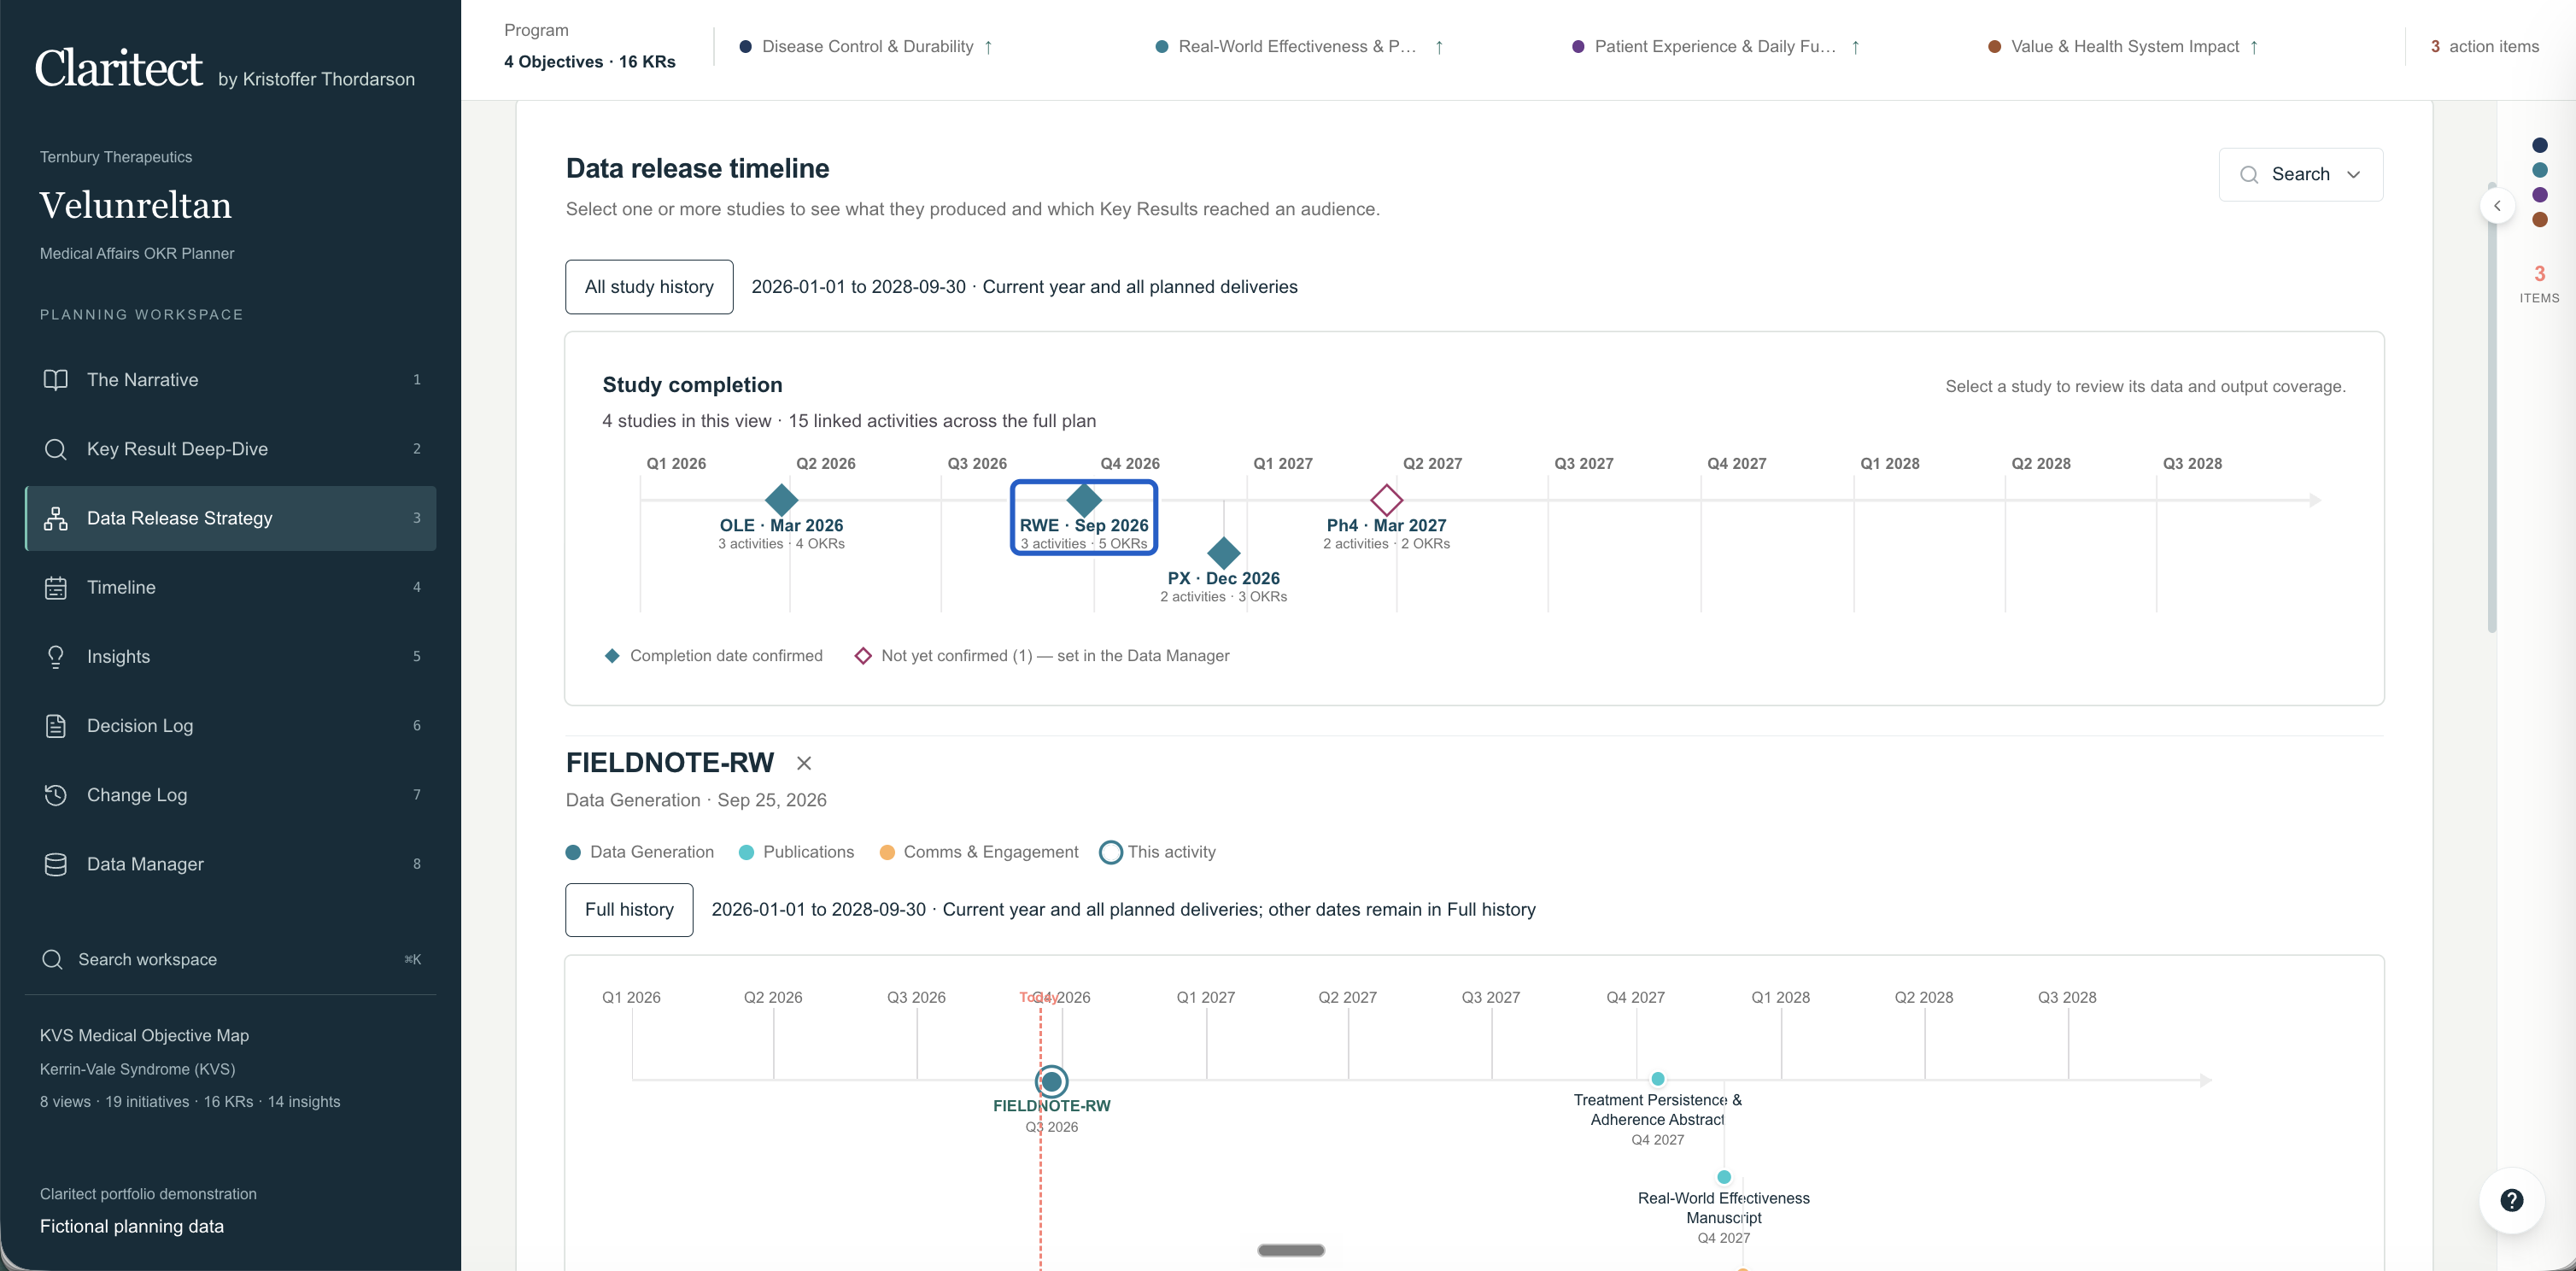Click the brown objective dot in right rail

(x=2539, y=219)
